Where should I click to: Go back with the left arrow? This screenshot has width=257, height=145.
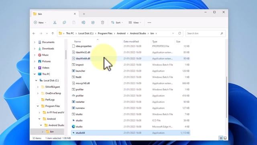[x=34, y=33]
